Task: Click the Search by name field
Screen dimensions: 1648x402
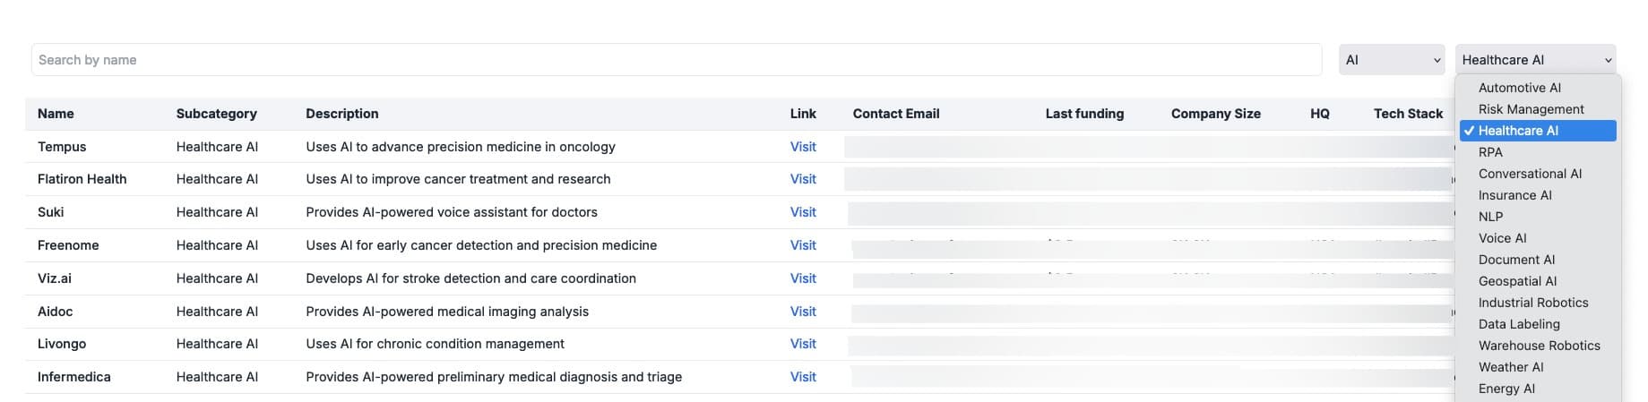Action: (x=676, y=60)
